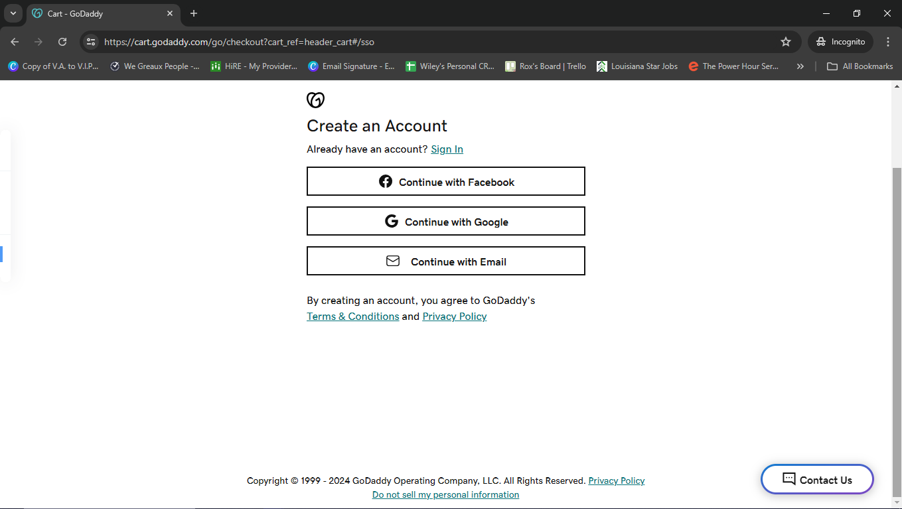The height and width of the screenshot is (509, 902).
Task: Show hidden bookmarks via the chevron
Action: [x=800, y=66]
